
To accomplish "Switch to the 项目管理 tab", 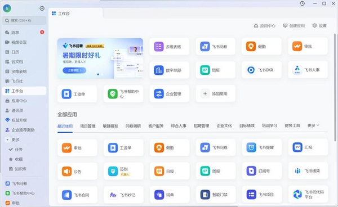I will [88, 126].
